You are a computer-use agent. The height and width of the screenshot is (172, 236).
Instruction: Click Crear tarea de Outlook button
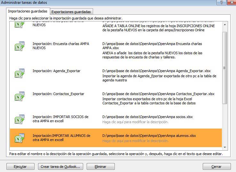pos(60,167)
